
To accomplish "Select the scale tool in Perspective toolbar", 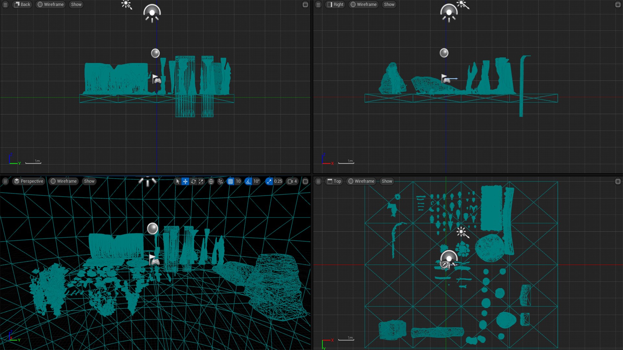I will (x=201, y=181).
